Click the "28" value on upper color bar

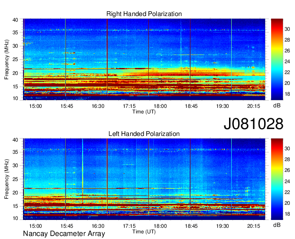287,40
